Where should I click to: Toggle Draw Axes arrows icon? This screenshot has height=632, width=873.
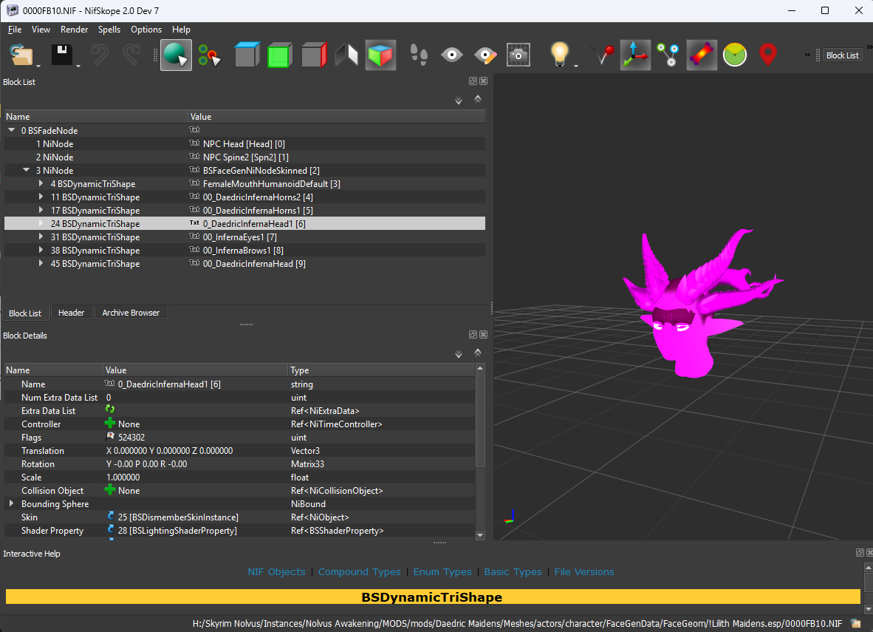(635, 55)
